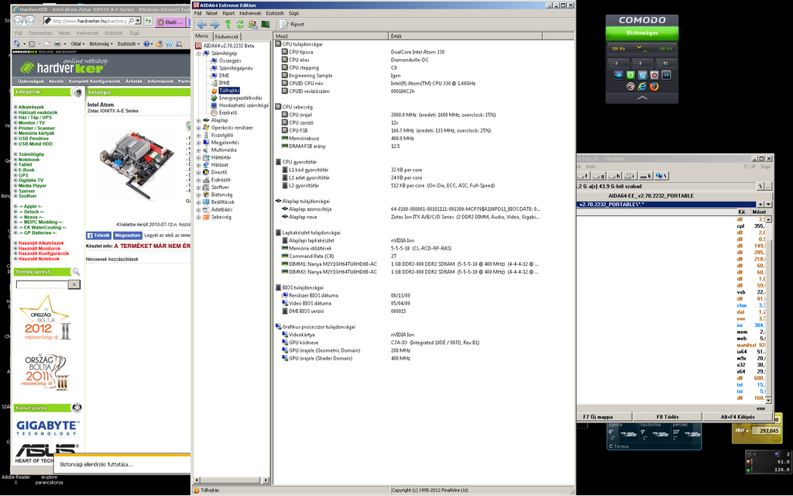Screen dimensions: 793x496
Task: Select the DMI tree entry
Action: tap(224, 75)
